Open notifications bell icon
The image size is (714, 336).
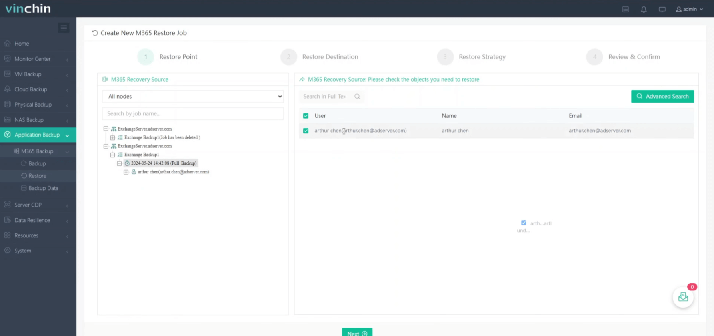pos(644,9)
